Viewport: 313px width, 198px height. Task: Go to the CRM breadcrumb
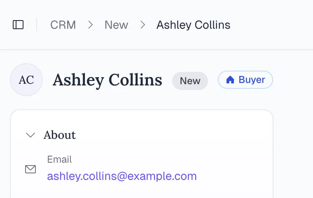[x=63, y=25]
